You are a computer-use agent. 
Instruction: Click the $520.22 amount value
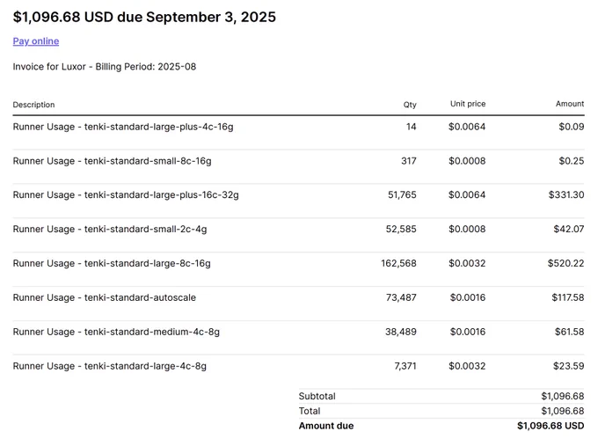tap(566, 263)
